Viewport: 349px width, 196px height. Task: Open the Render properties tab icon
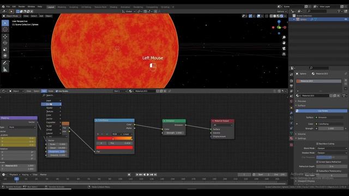291,81
